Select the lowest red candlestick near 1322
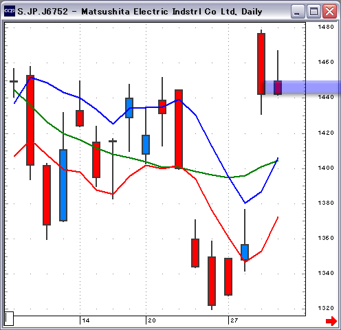 212,281
